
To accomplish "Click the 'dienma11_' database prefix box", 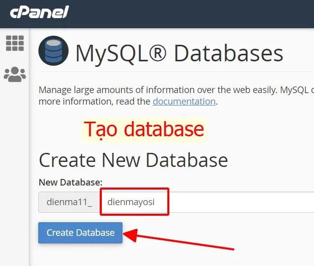I will [69, 202].
